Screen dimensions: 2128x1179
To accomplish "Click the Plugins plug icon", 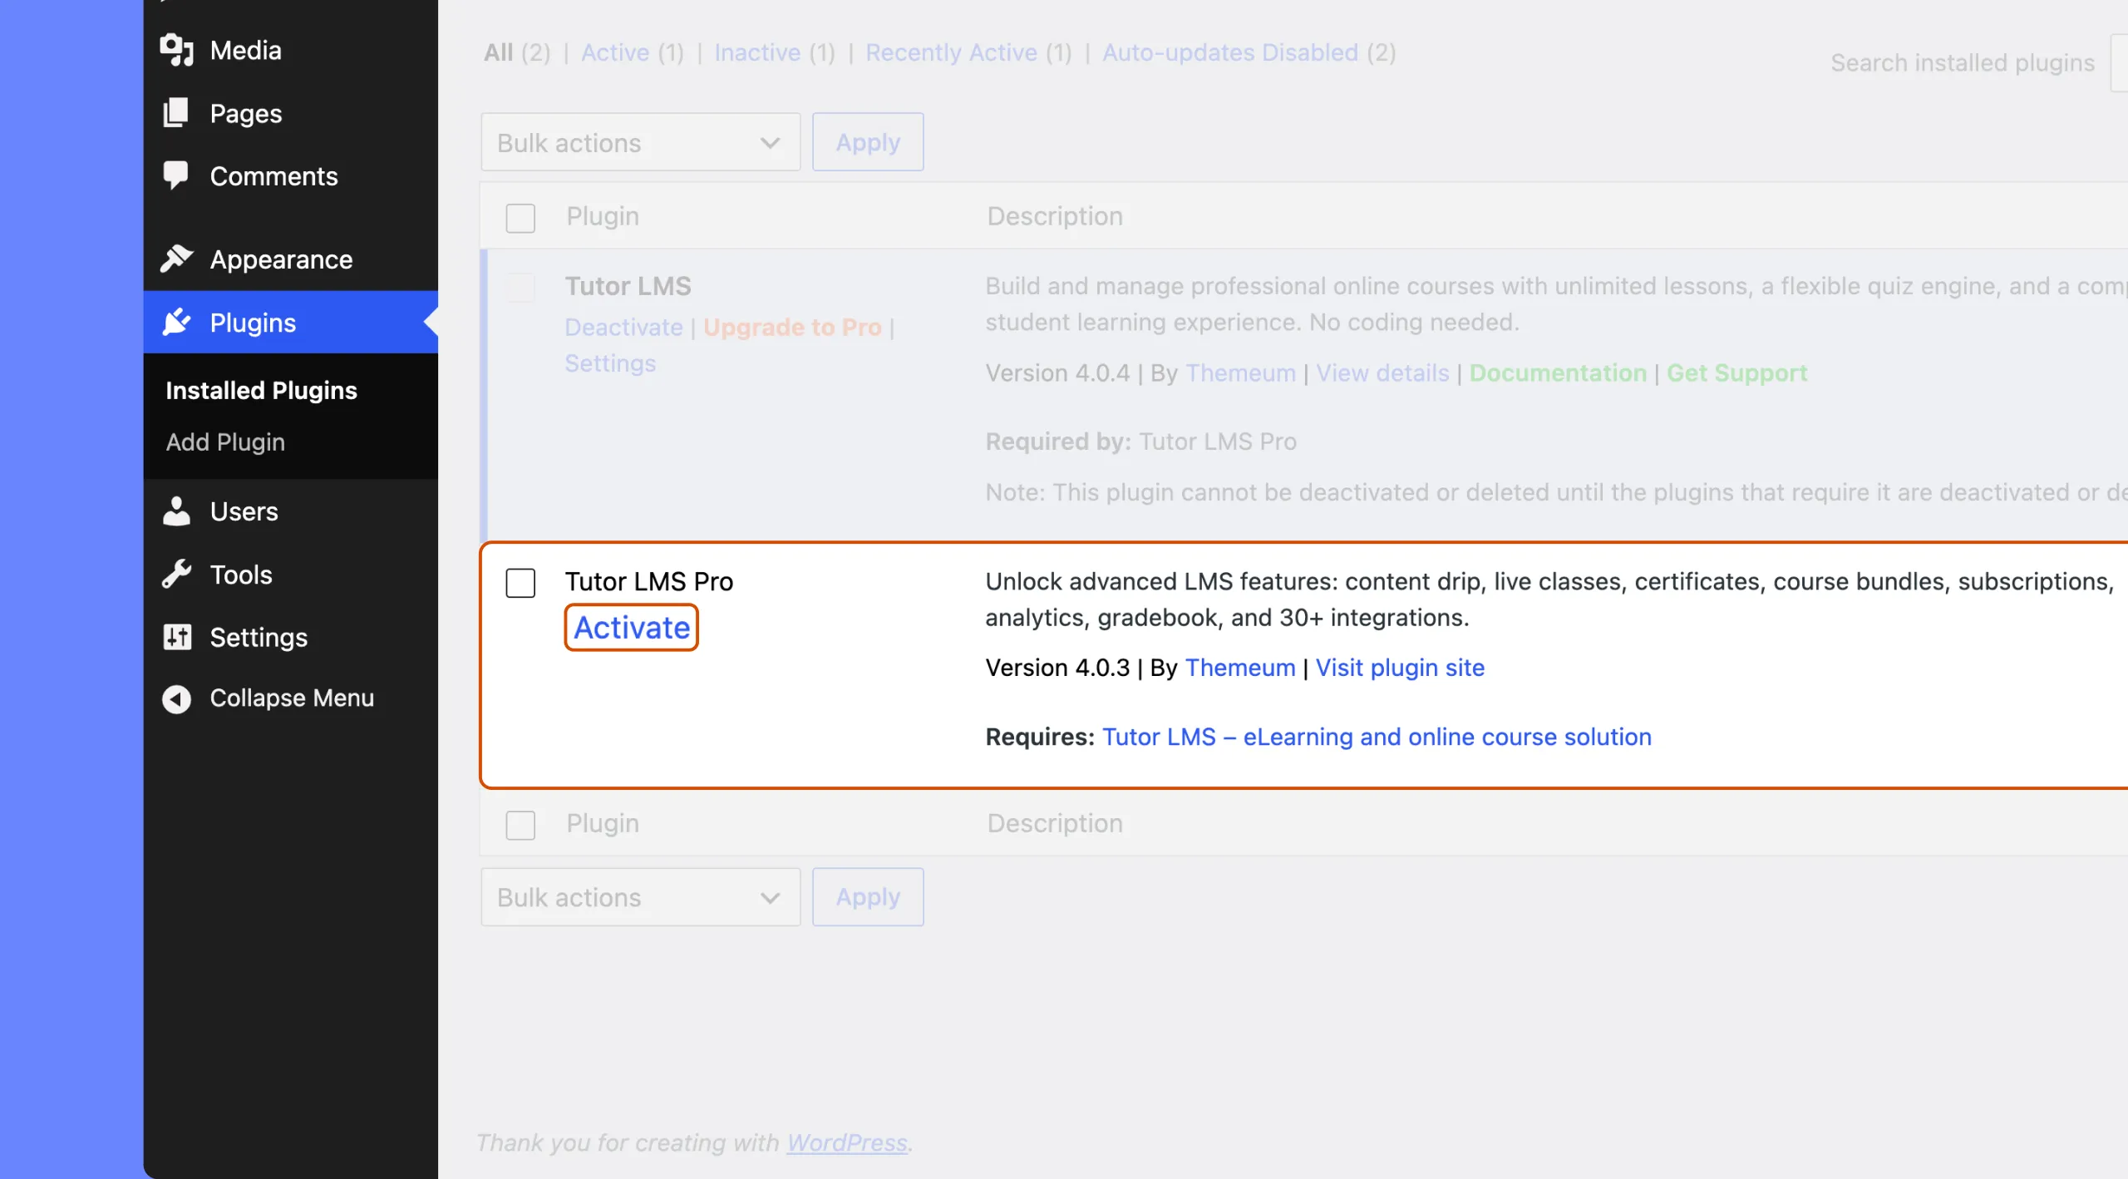I will [176, 322].
